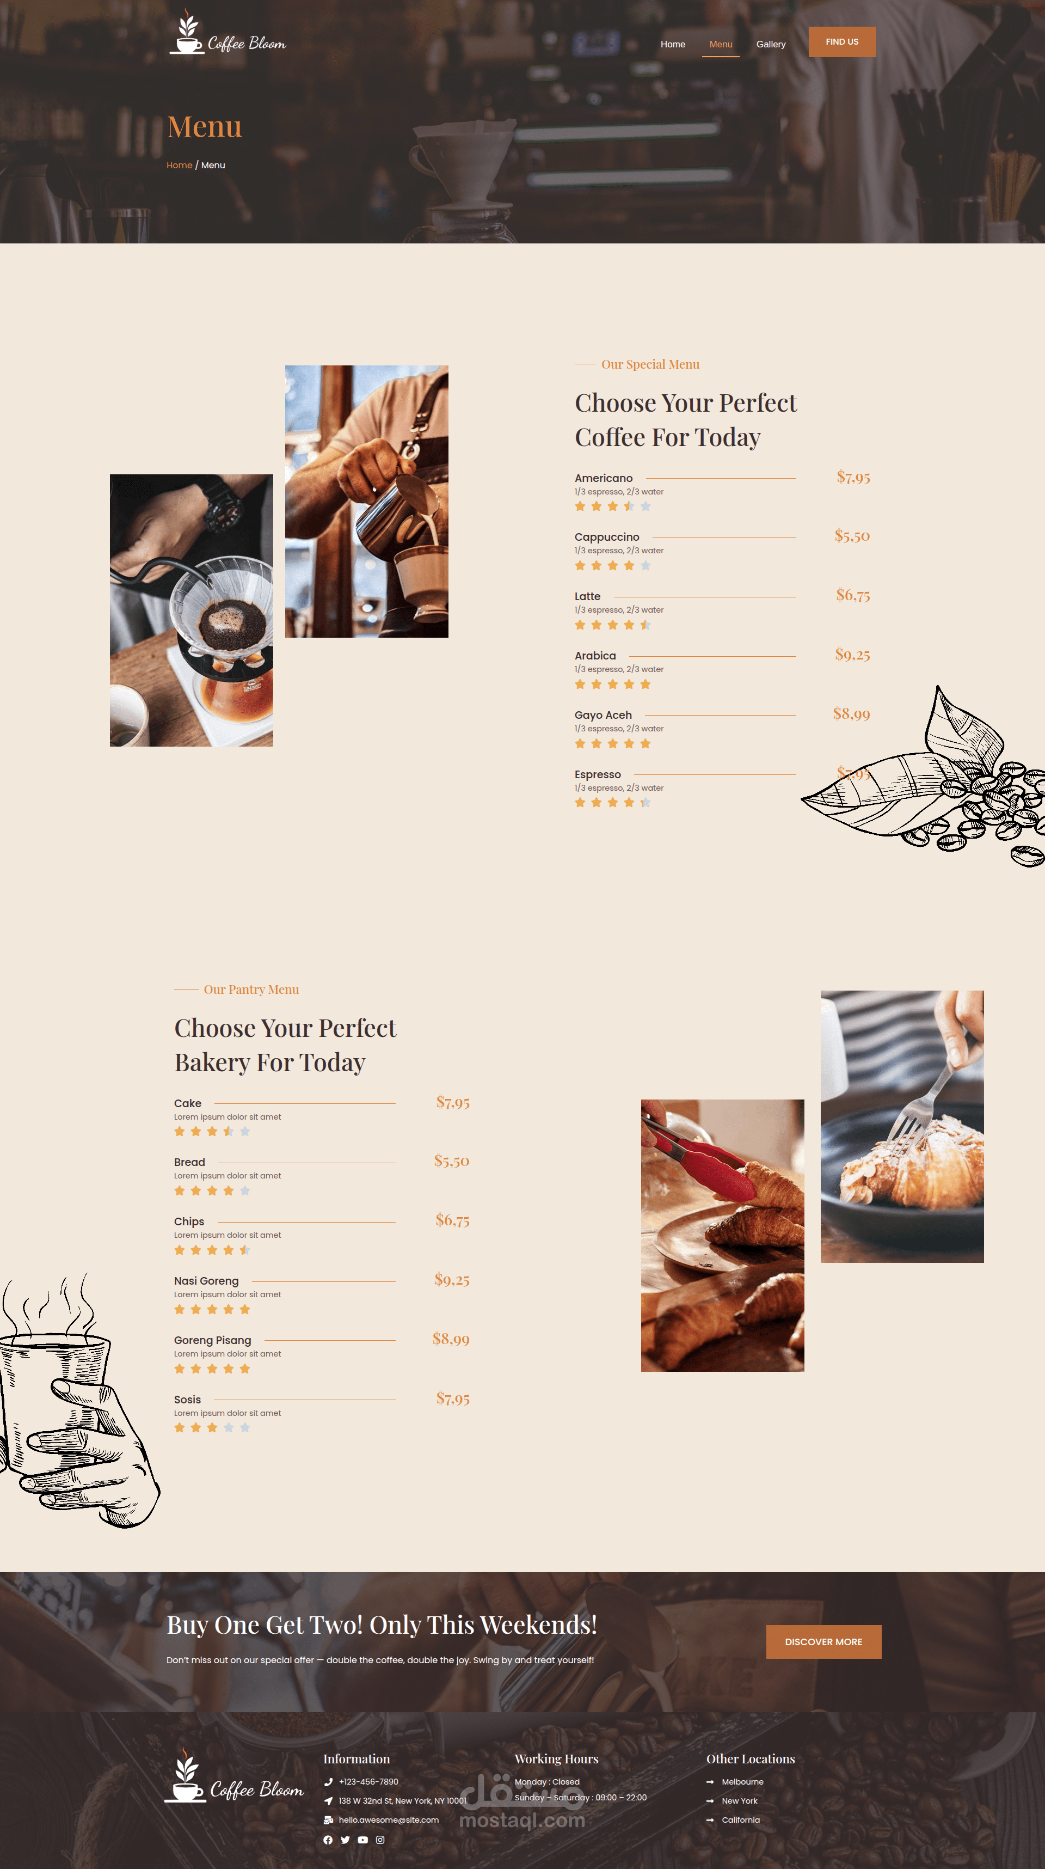The width and height of the screenshot is (1045, 1869).
Task: Click the FIND US button
Action: click(842, 42)
